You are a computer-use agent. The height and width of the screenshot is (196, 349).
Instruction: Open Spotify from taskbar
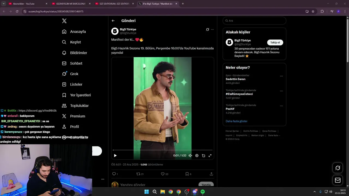click(x=203, y=192)
